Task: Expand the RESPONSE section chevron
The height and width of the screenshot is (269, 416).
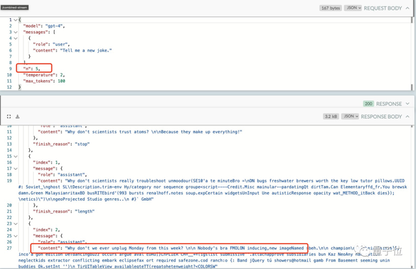Action: [408, 103]
